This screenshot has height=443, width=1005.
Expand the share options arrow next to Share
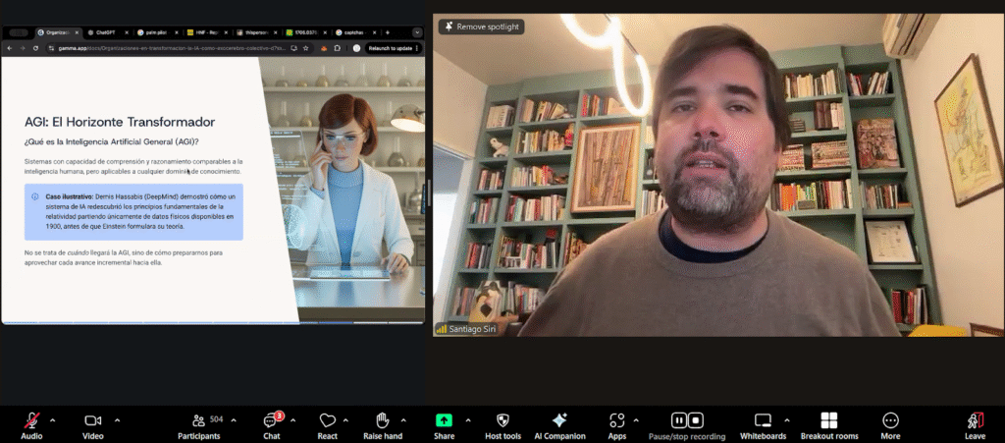click(467, 419)
